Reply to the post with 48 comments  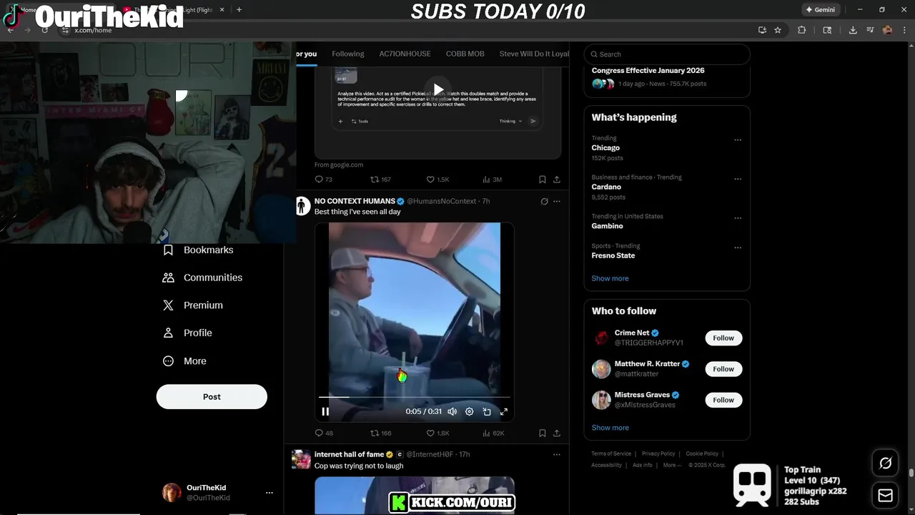coord(324,433)
